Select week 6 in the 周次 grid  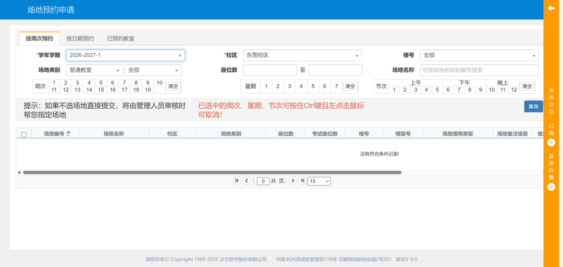pos(113,83)
